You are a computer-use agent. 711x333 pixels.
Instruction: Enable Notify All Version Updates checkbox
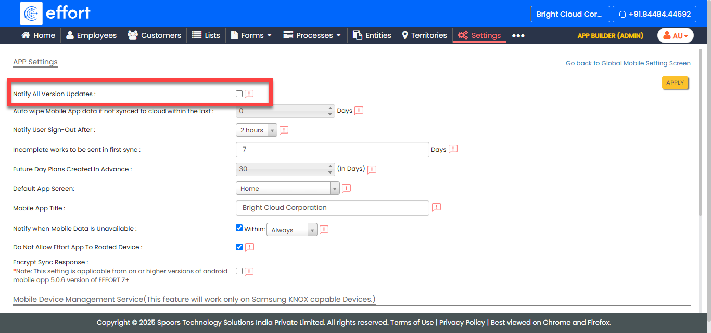pos(239,94)
